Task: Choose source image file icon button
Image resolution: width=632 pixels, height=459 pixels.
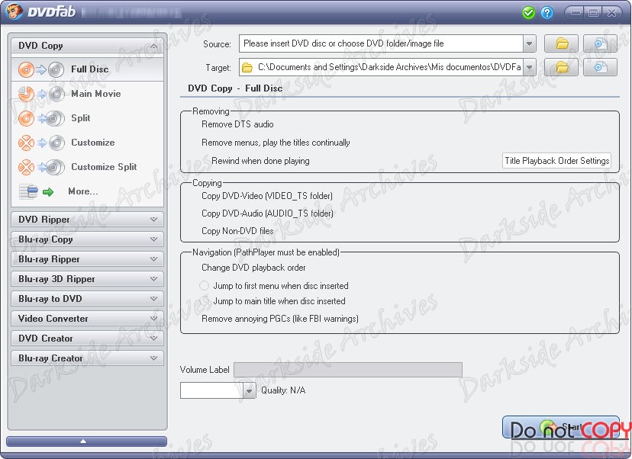Action: [600, 43]
